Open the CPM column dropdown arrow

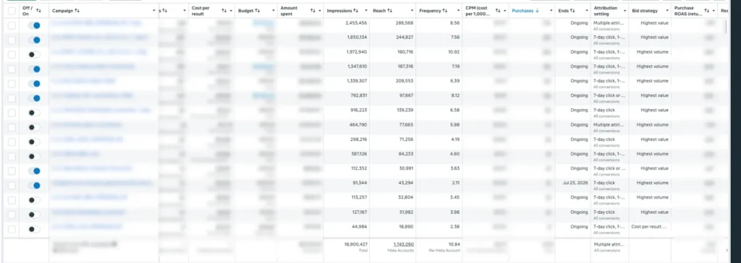click(505, 10)
